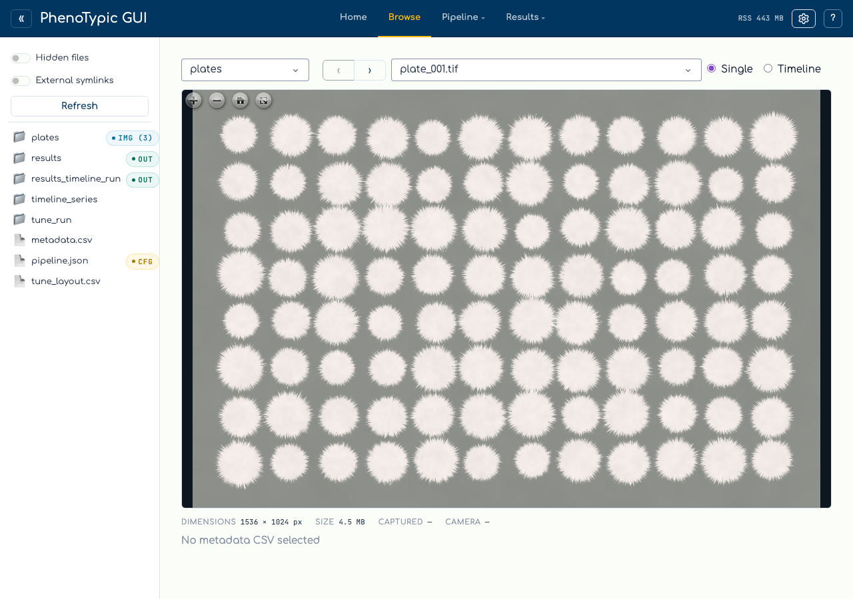853x599 pixels.
Task: Click the Refresh button
Action: click(79, 106)
